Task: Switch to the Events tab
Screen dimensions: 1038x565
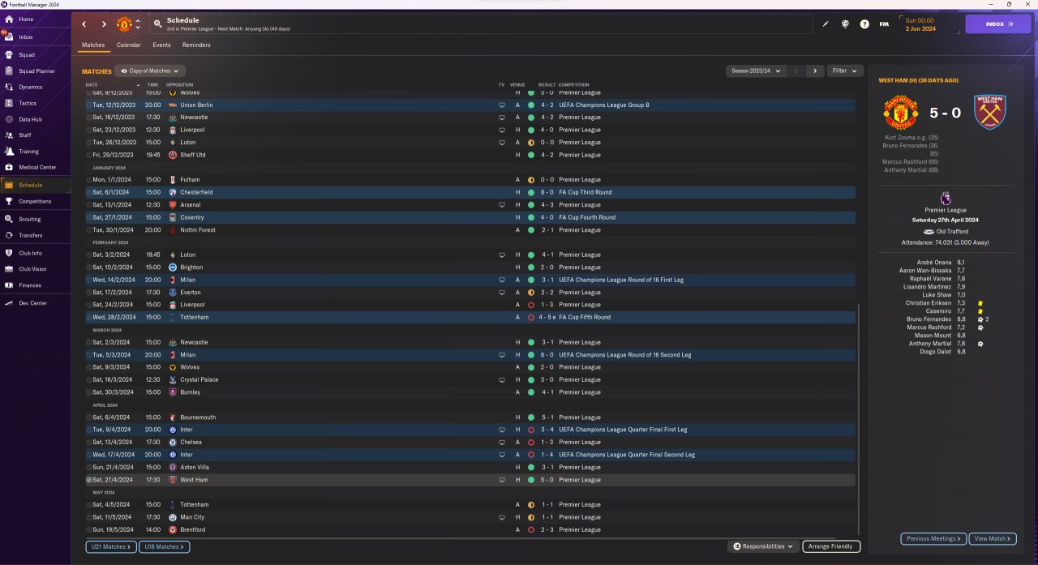Action: (161, 45)
